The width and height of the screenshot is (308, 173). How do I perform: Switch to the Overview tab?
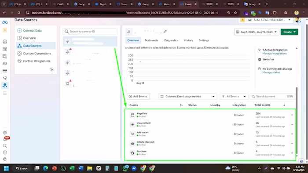click(133, 40)
